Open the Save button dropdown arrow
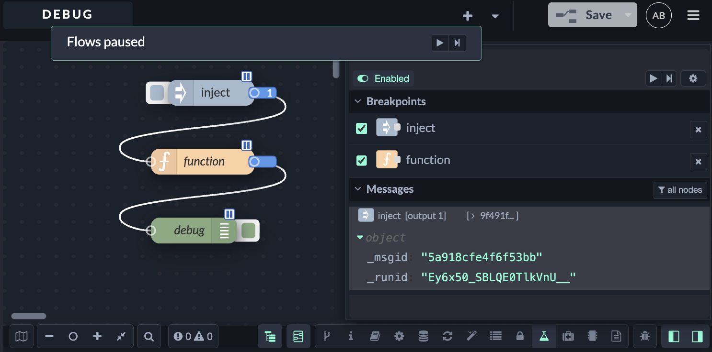Screen dimensions: 712x352 628,15
